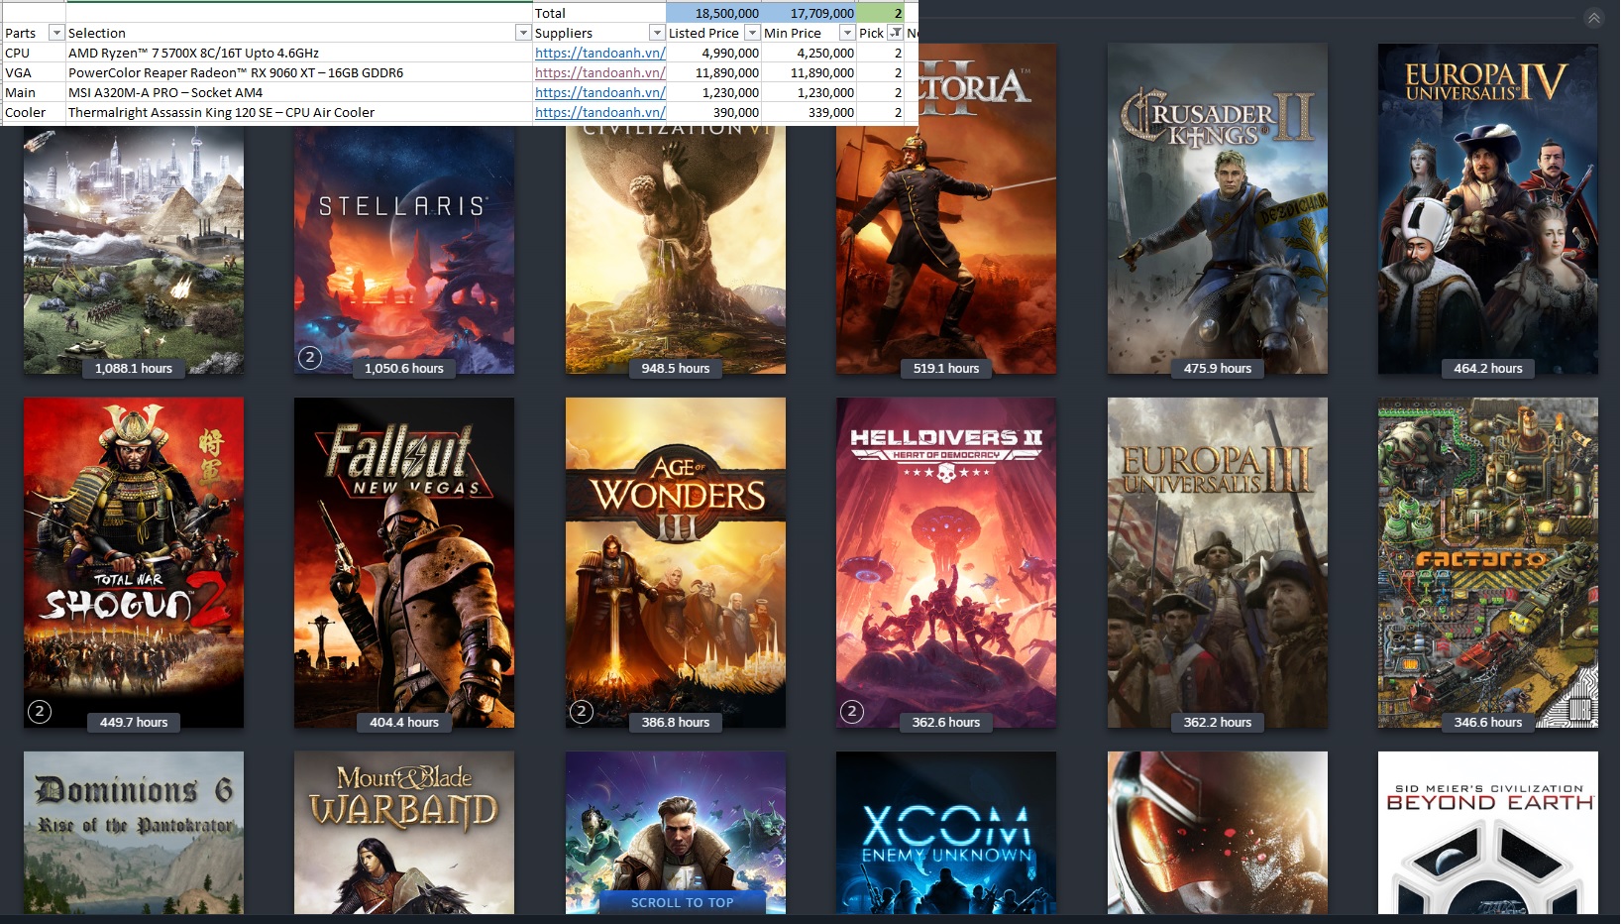Select the 'PowerColor Reaper Radeon RX 9060 XT' cell

(298, 72)
